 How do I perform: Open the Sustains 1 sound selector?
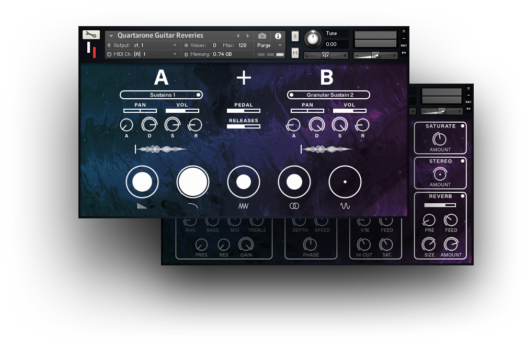point(162,95)
